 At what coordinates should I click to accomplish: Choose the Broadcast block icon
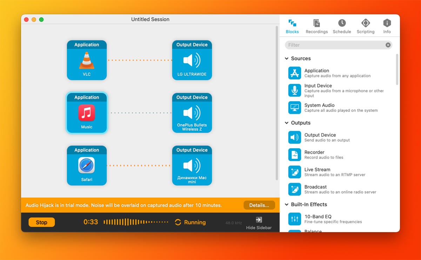coord(295,189)
